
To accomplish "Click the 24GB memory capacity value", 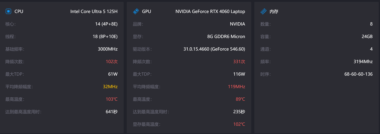I will 367,37.
